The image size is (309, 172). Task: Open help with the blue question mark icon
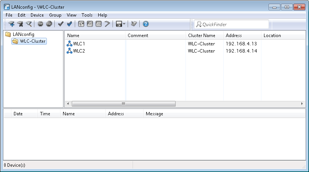coord(145,24)
